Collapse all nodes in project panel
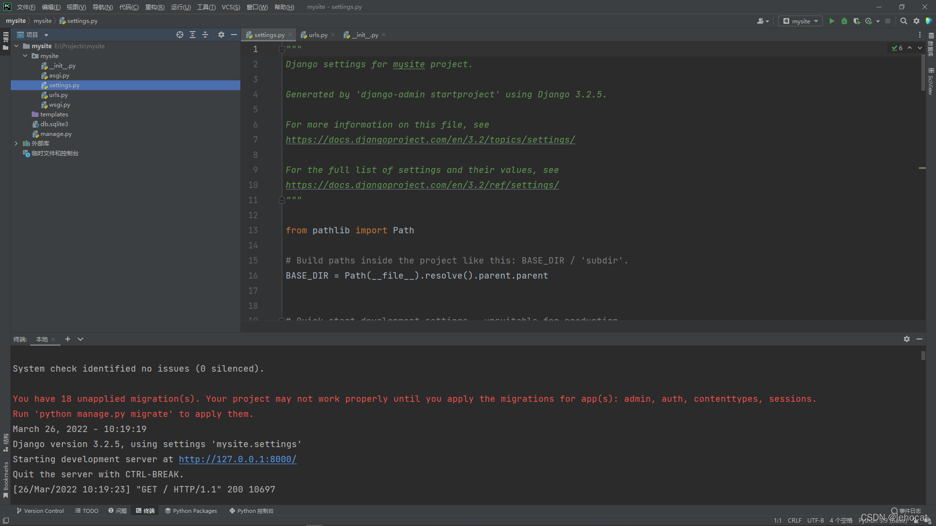Screen dimensions: 936x526 [x=205, y=35]
